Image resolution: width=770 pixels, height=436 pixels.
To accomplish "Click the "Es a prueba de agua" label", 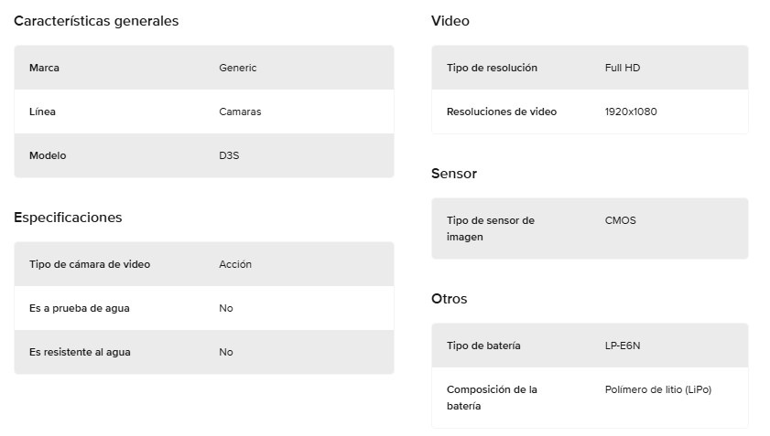I will pos(80,308).
